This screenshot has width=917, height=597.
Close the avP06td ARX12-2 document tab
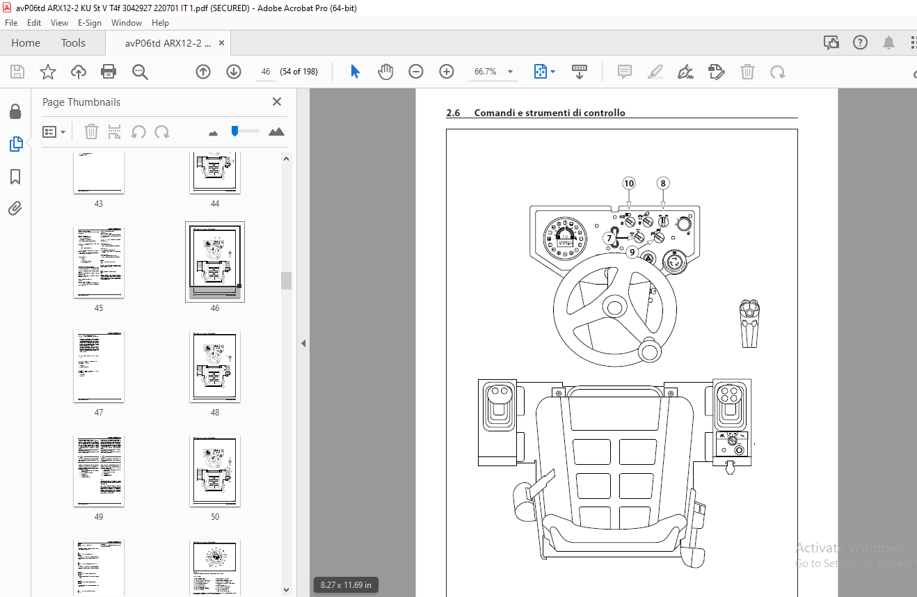click(x=221, y=42)
